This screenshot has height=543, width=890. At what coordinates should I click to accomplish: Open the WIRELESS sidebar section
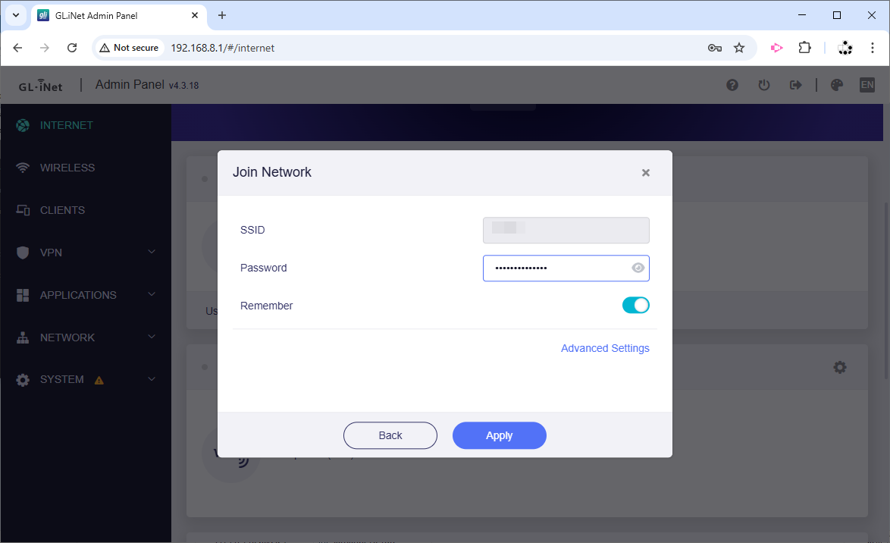tap(67, 168)
